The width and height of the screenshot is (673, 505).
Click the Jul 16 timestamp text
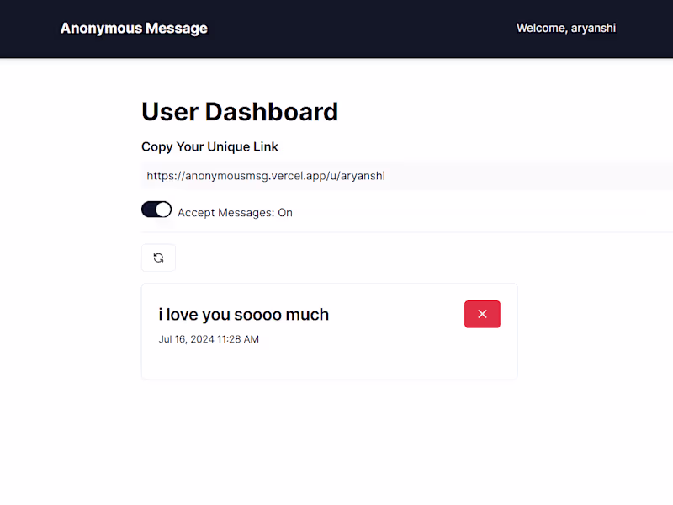[209, 339]
